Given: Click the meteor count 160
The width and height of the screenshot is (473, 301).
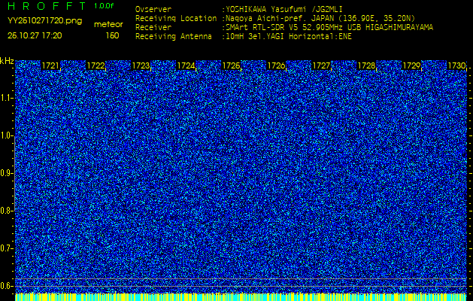Looking at the screenshot, I should coord(112,35).
